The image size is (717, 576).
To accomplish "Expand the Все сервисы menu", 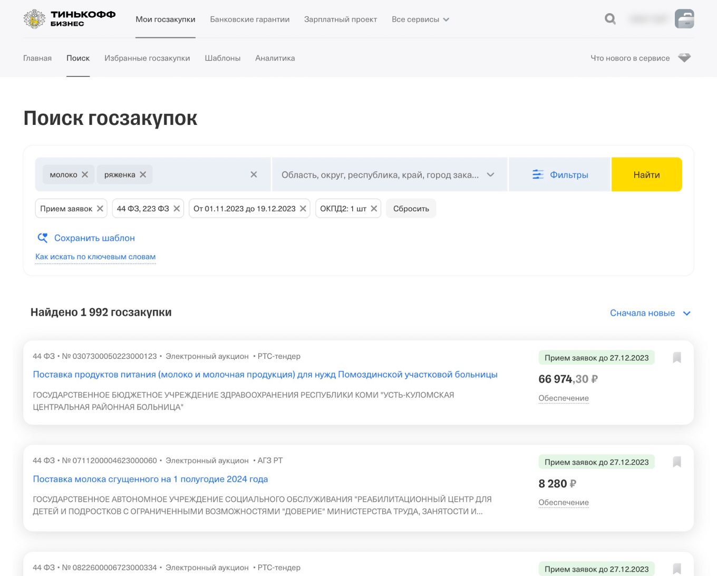I will [x=420, y=19].
